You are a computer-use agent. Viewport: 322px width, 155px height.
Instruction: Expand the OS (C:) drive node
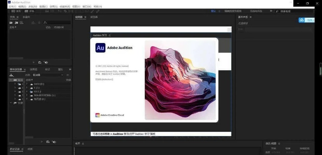click(x=27, y=91)
